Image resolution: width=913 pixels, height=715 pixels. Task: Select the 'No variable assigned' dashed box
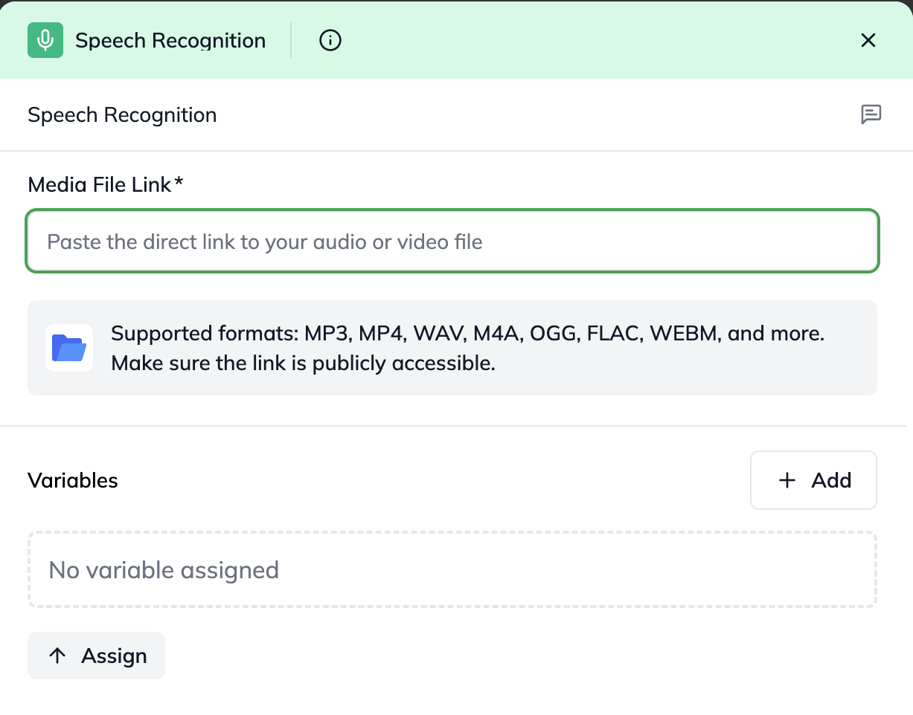point(452,570)
